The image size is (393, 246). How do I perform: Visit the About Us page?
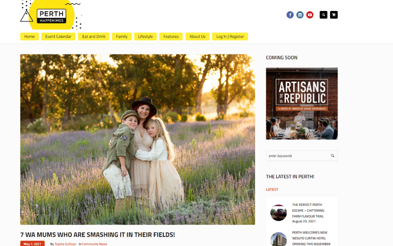coord(197,36)
